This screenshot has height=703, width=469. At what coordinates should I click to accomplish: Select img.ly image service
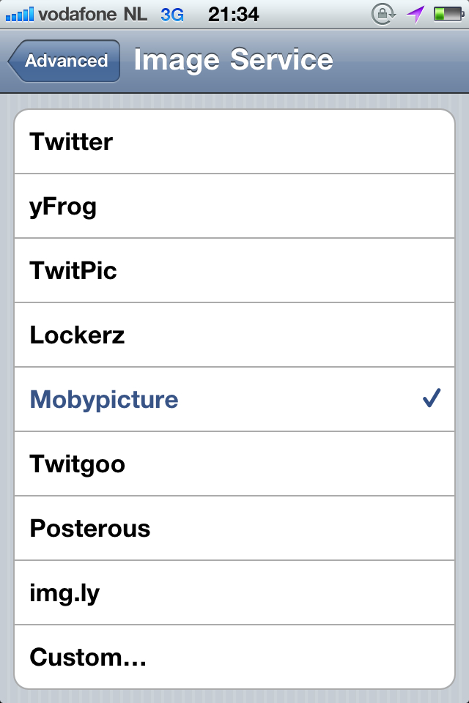click(234, 593)
